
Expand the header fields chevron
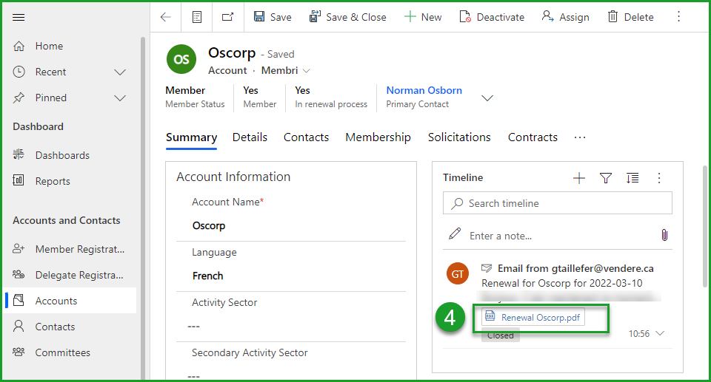(x=487, y=98)
